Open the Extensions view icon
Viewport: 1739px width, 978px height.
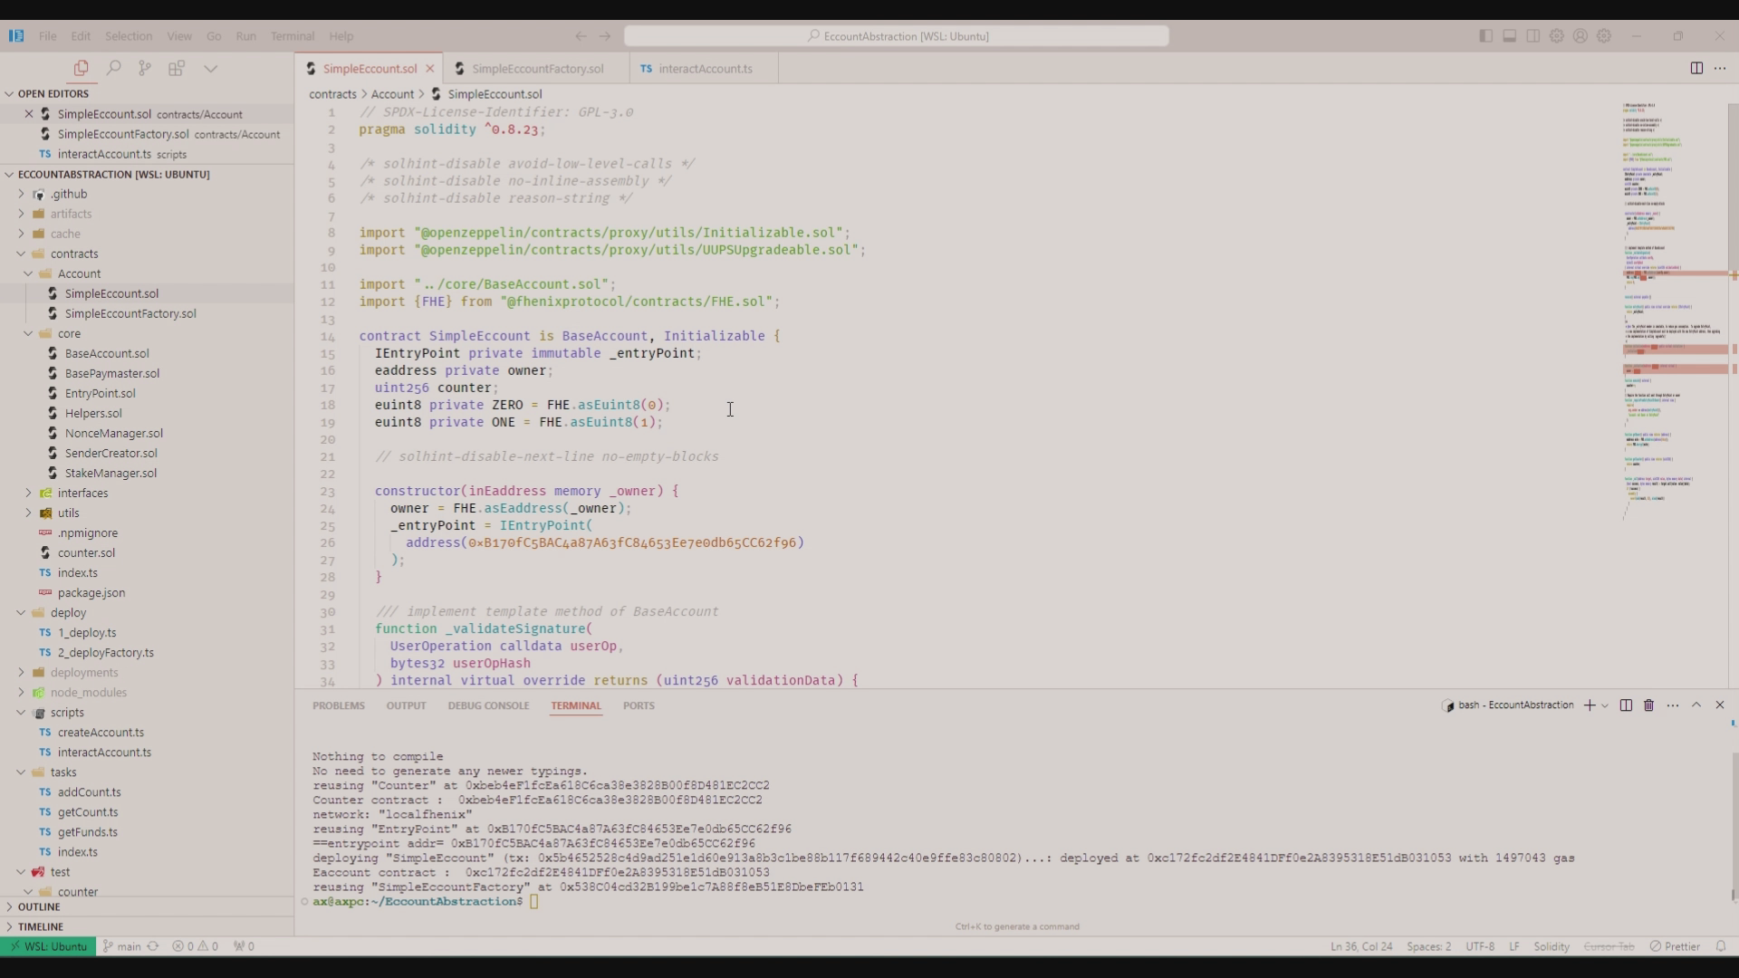coord(177,68)
